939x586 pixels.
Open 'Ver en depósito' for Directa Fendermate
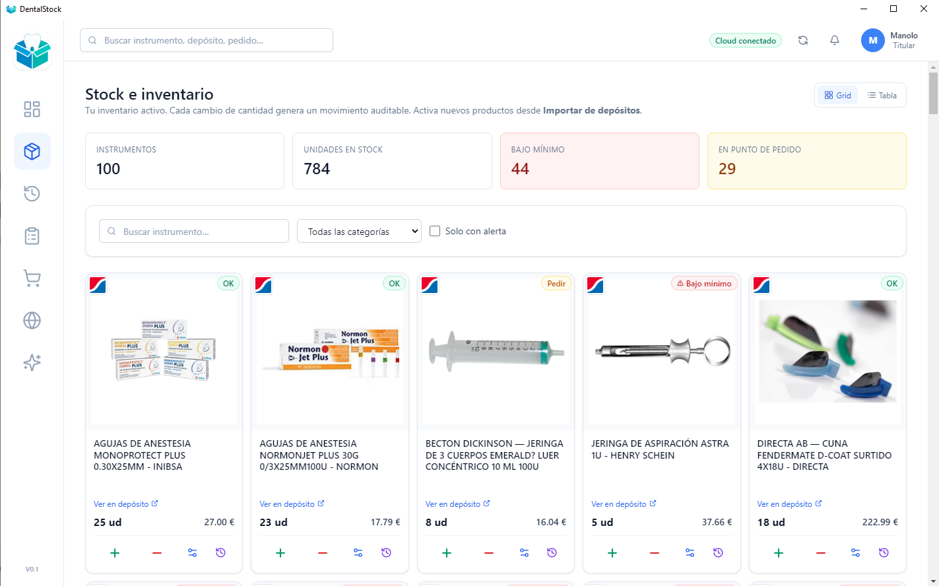[x=790, y=504]
